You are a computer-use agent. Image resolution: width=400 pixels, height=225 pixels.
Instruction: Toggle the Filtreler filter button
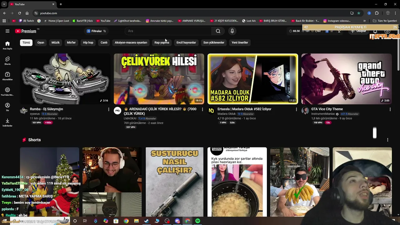96,31
